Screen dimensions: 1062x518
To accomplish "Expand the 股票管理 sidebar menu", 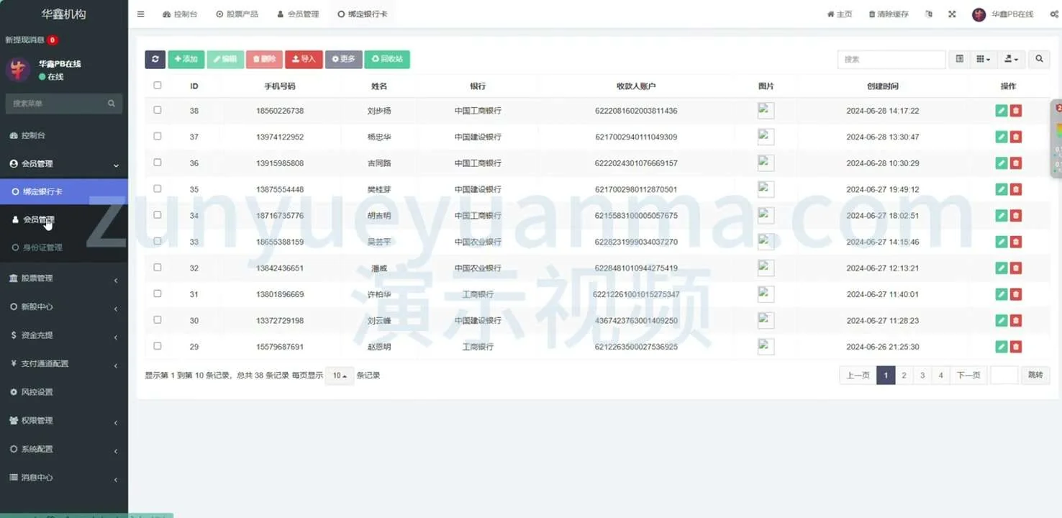I will [x=63, y=278].
